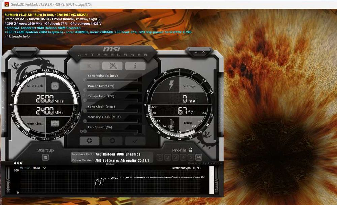Click the temperature graph line area
337x205 pixels.
[x=110, y=181]
